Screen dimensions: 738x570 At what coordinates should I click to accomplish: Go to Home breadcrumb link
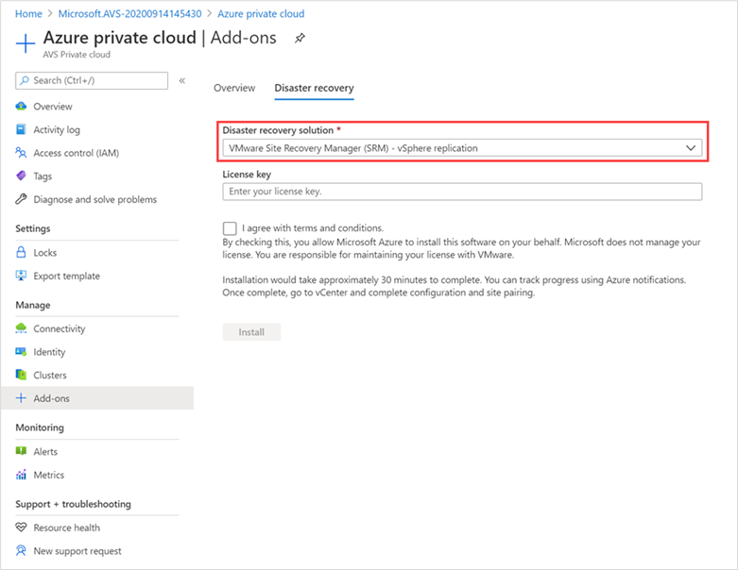pos(28,14)
